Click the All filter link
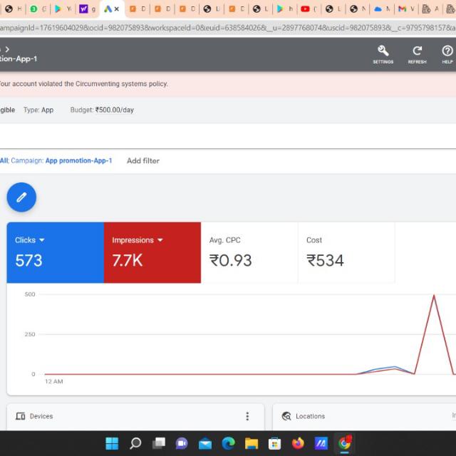This screenshot has height=456, width=456. 4,160
